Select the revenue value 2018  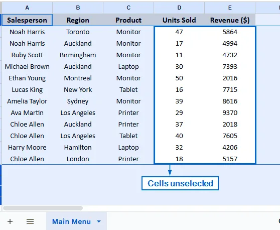click(x=230, y=124)
